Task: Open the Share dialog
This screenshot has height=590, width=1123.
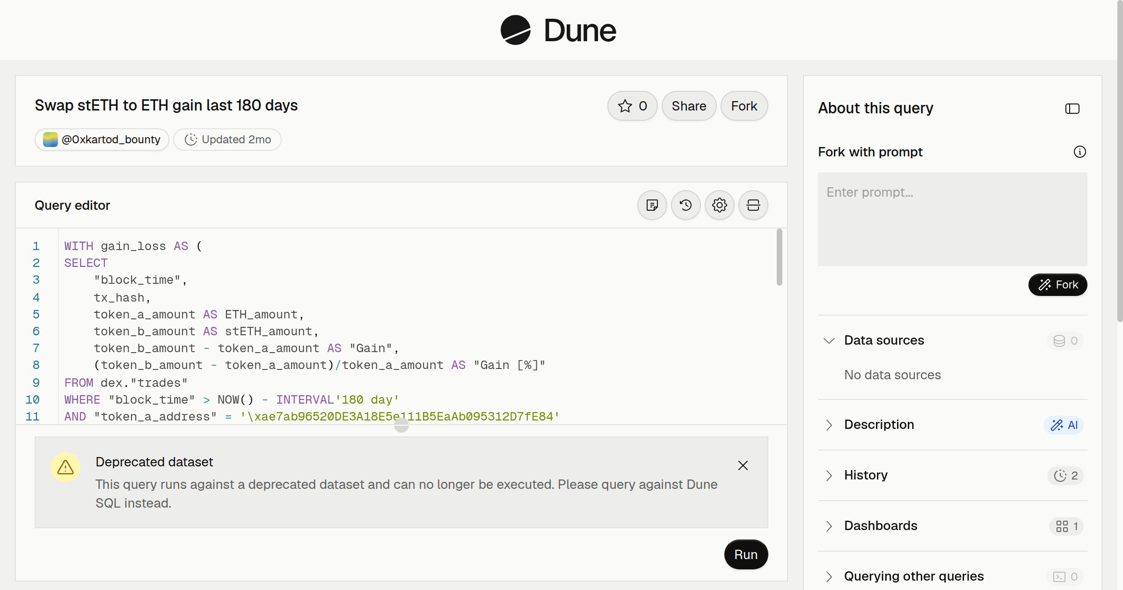Action: pyautogui.click(x=689, y=106)
